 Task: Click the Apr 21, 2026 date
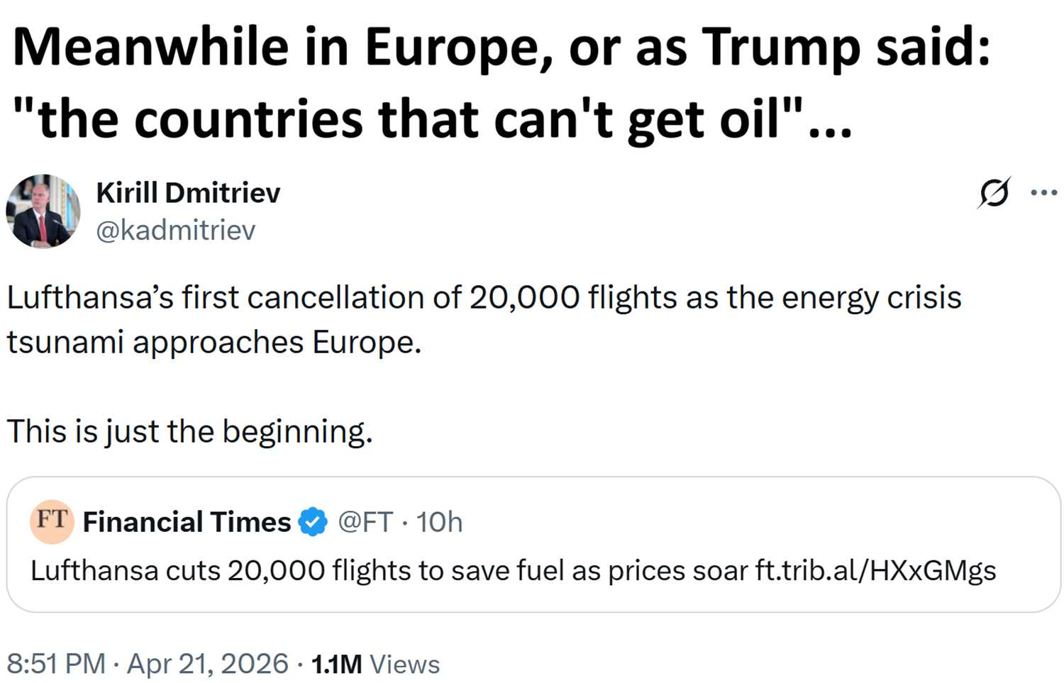(x=208, y=664)
